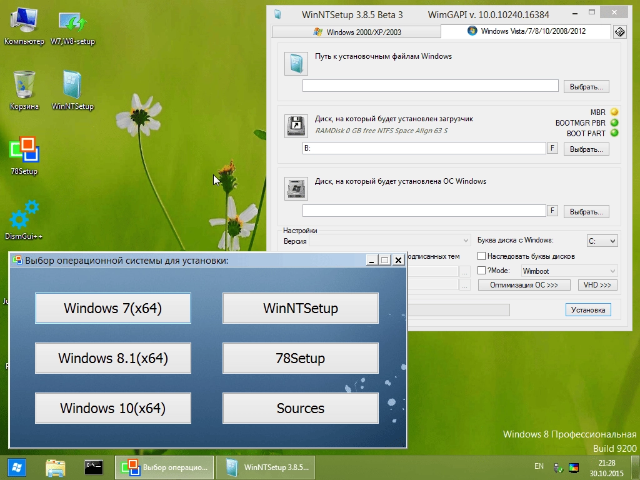This screenshot has width=640, height=480.
Task: Select the WinNTSetup desktop shortcut
Action: click(x=72, y=91)
